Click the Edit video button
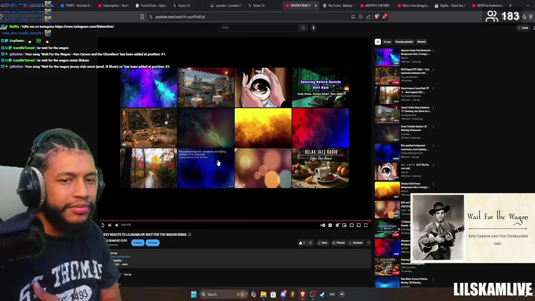The image size is (535, 301). (x=153, y=242)
